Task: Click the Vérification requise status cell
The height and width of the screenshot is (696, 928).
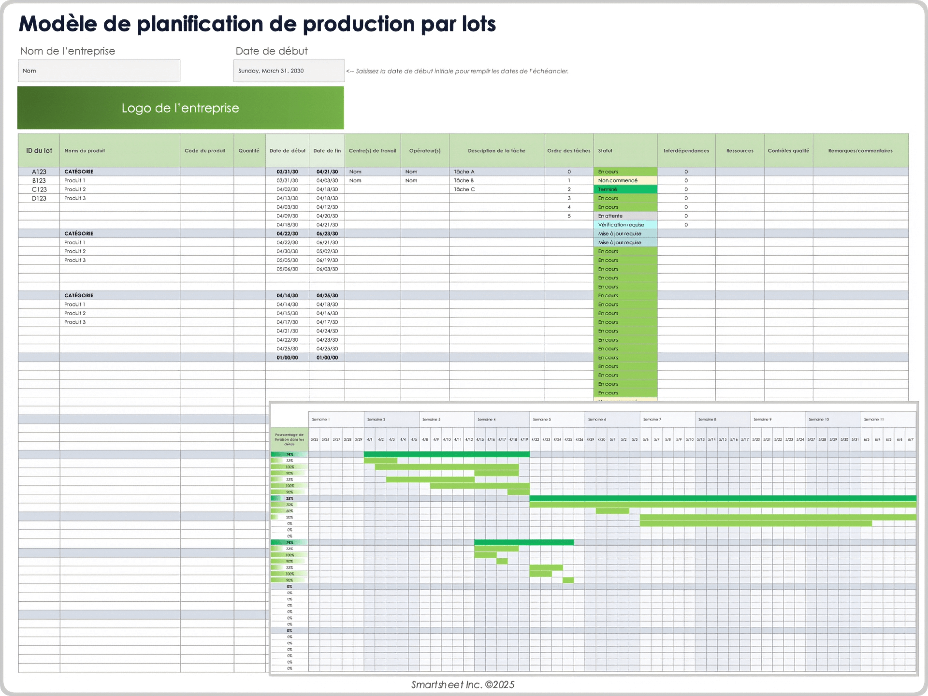Action: pos(625,224)
